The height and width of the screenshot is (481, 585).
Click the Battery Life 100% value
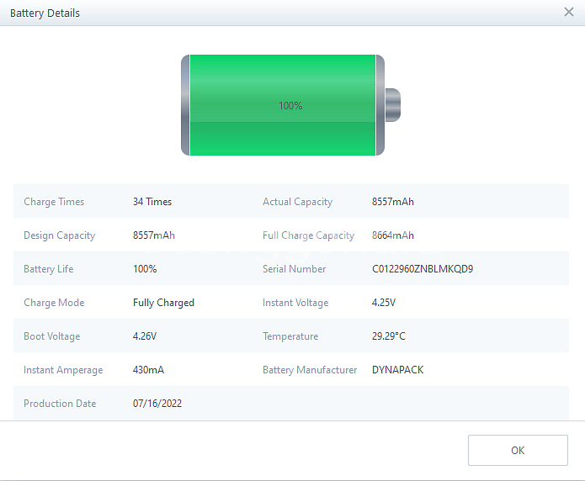[x=145, y=269]
